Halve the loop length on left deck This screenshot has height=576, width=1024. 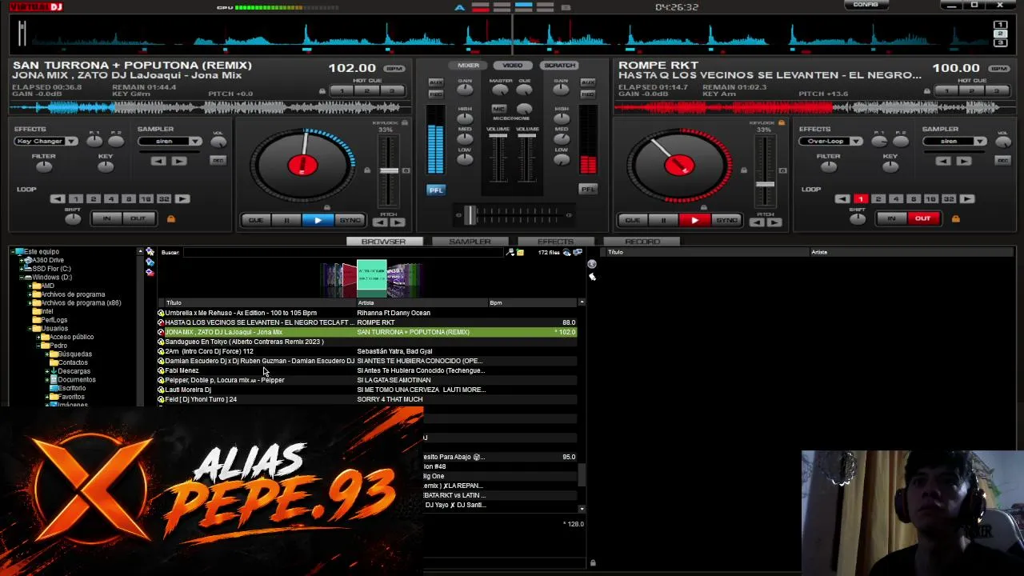[x=58, y=198]
